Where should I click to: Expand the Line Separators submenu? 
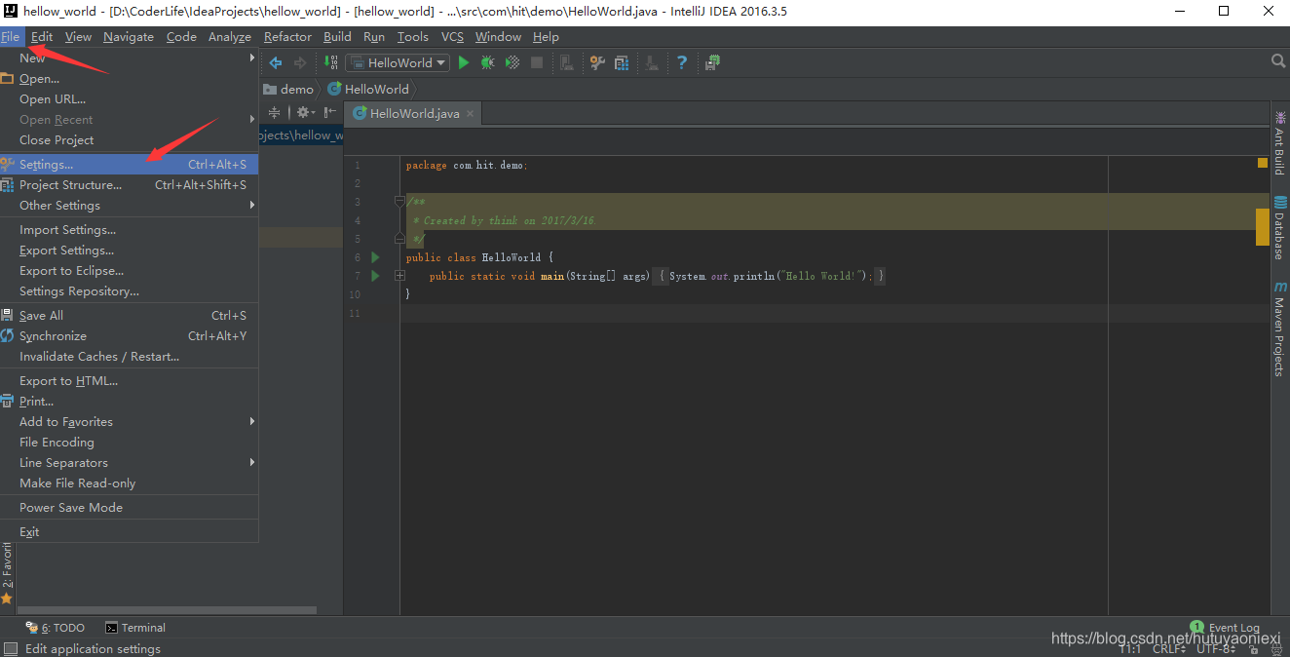point(129,462)
